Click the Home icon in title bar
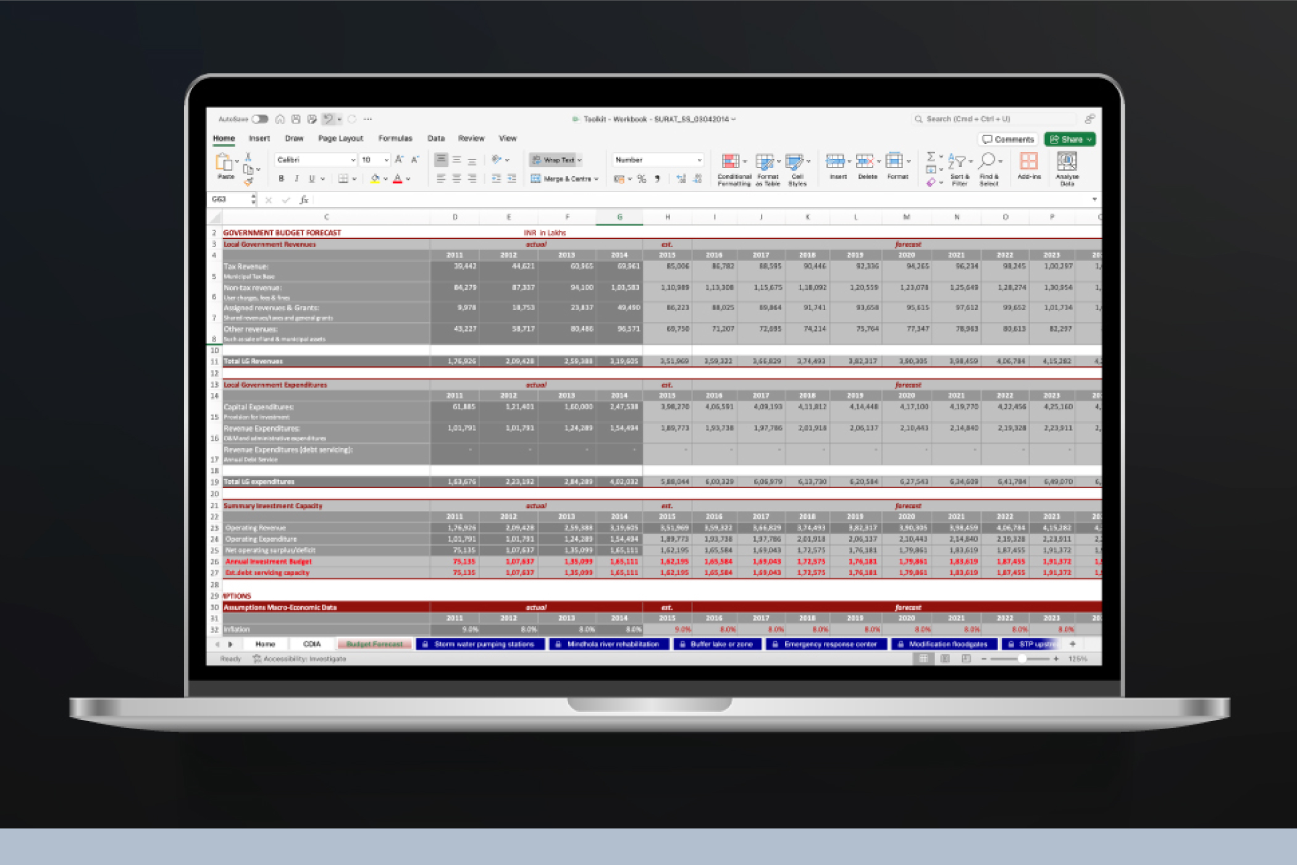This screenshot has height=865, width=1297. coord(280,119)
